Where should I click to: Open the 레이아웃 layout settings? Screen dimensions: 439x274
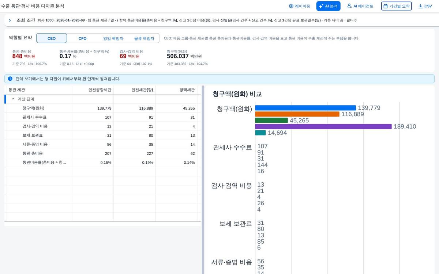299,6
